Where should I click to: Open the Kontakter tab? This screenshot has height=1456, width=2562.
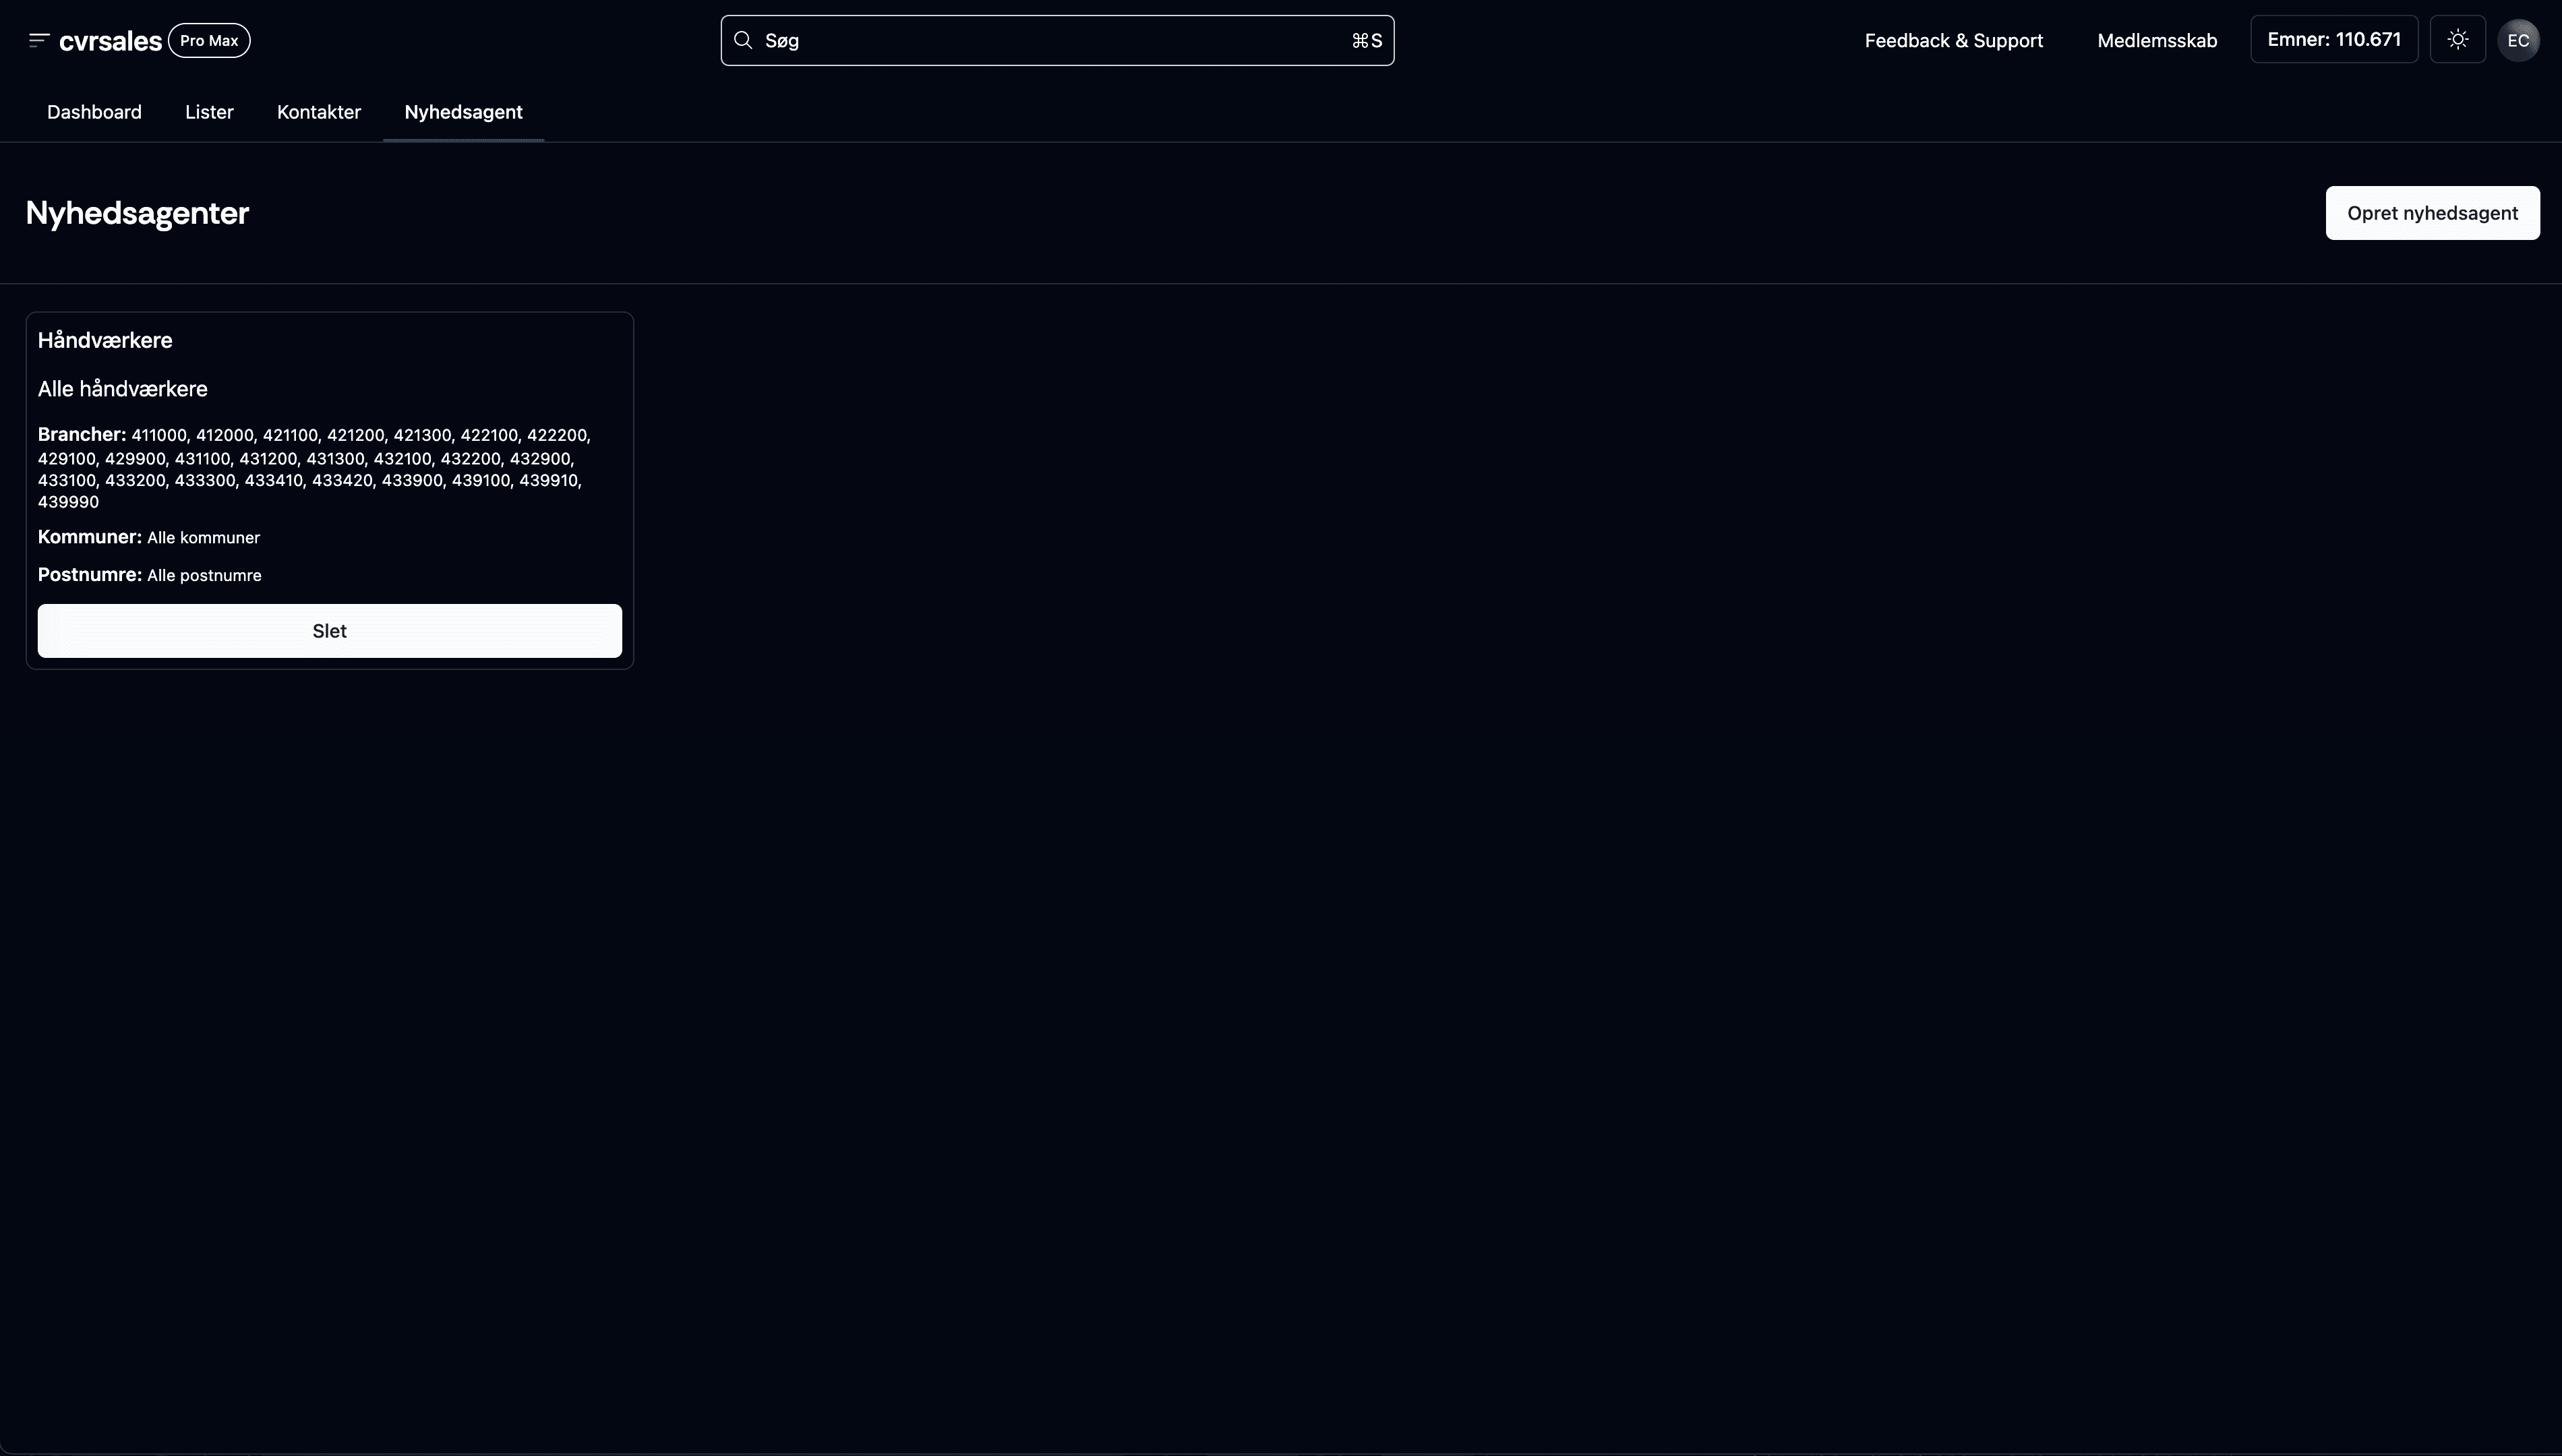coord(318,112)
